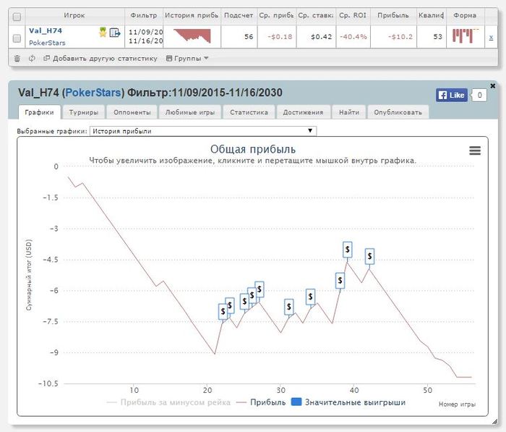
Task: Click the trophy icon next to Val_H74
Action: pos(103,32)
